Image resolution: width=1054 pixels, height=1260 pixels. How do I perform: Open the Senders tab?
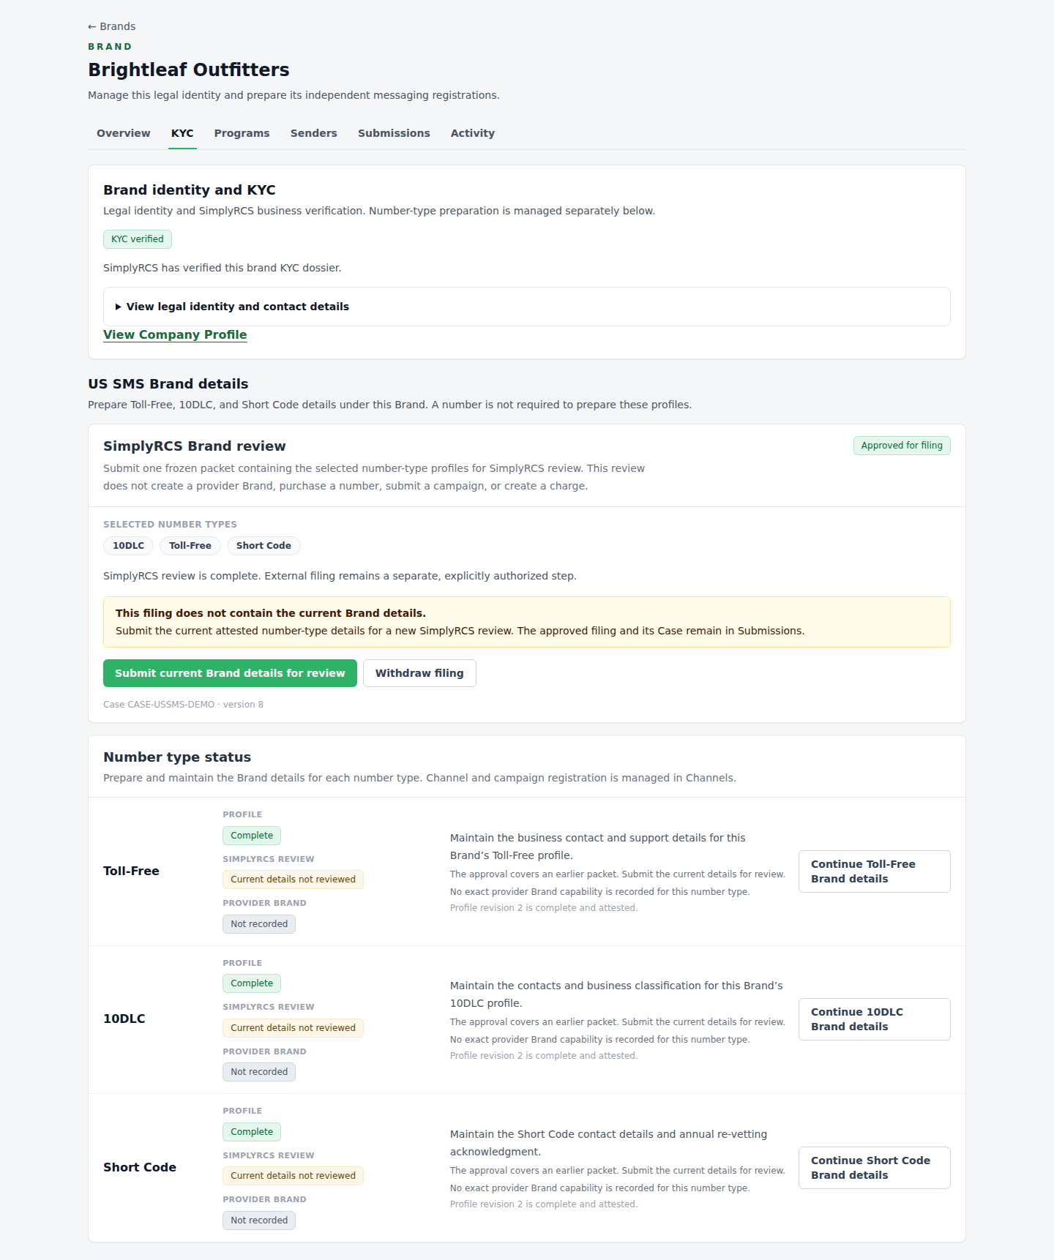click(313, 133)
